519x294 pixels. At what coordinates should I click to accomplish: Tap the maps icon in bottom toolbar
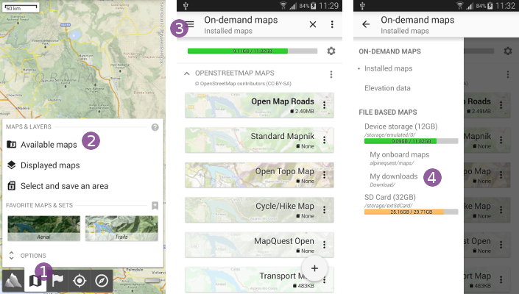pyautogui.click(x=35, y=281)
